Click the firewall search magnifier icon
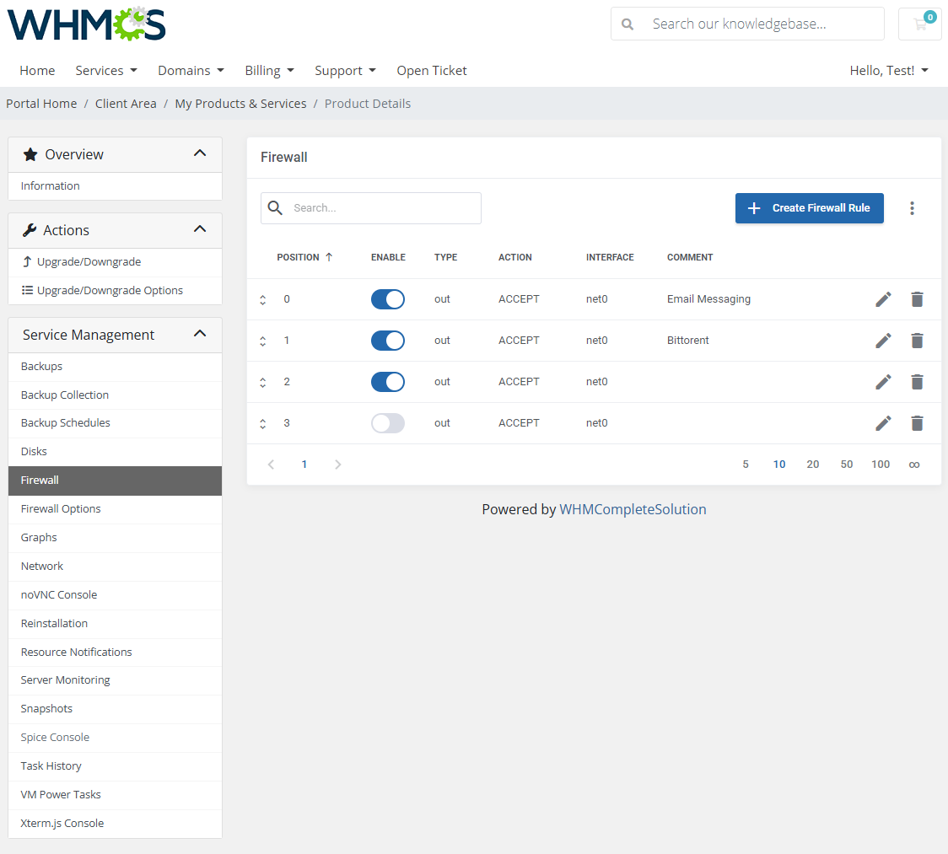 pyautogui.click(x=275, y=208)
